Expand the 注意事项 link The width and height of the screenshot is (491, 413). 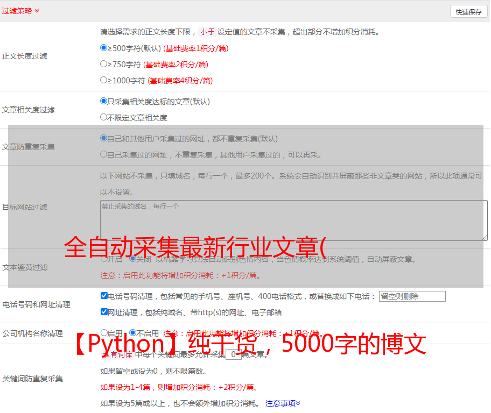pyautogui.click(x=283, y=403)
